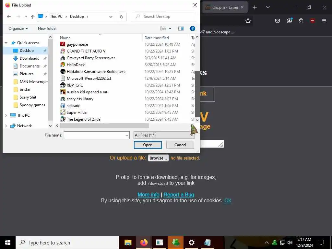The height and width of the screenshot is (249, 332).
Task: Select the HalloDock shortcut icon
Action: (63, 65)
